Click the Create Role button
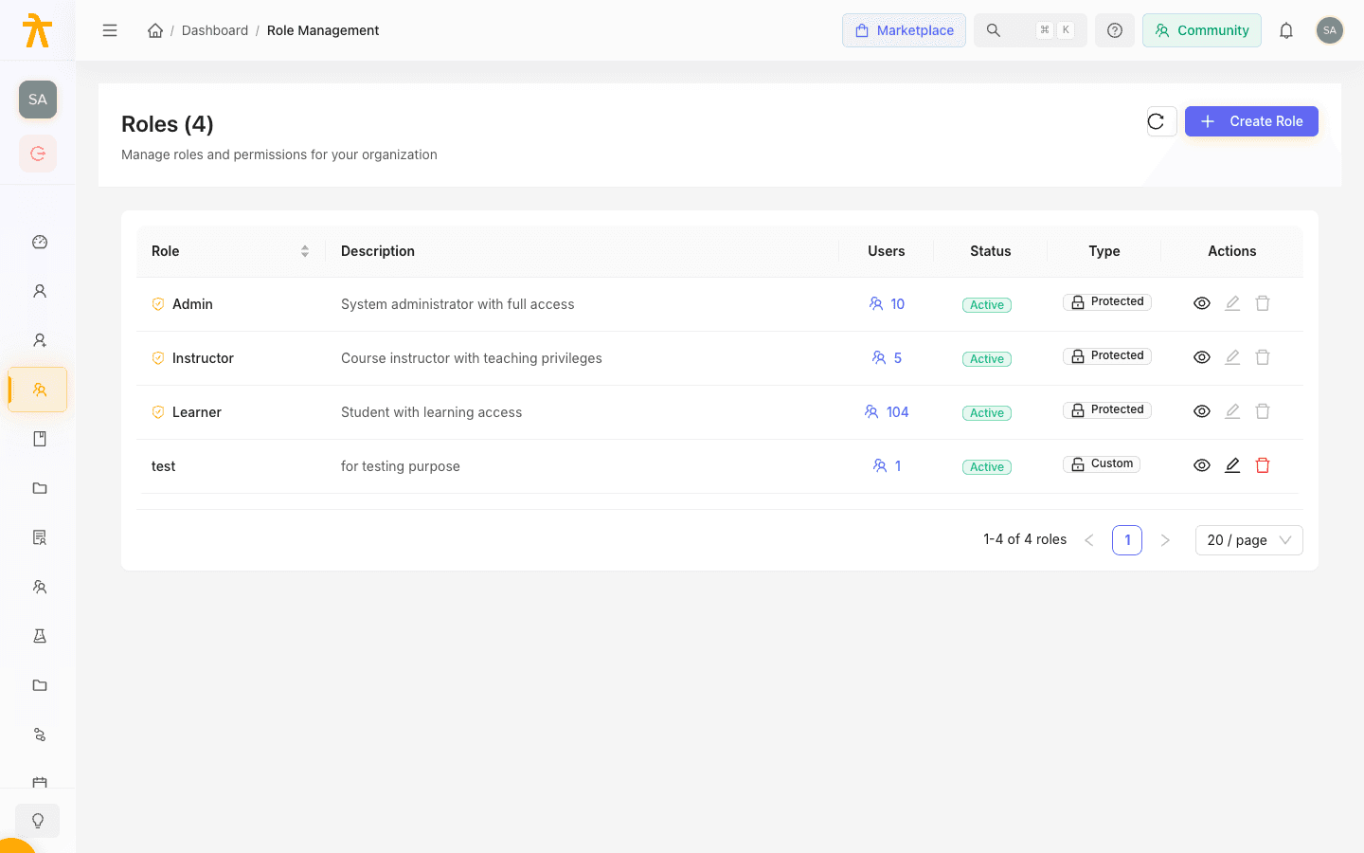1364x853 pixels. (x=1251, y=121)
